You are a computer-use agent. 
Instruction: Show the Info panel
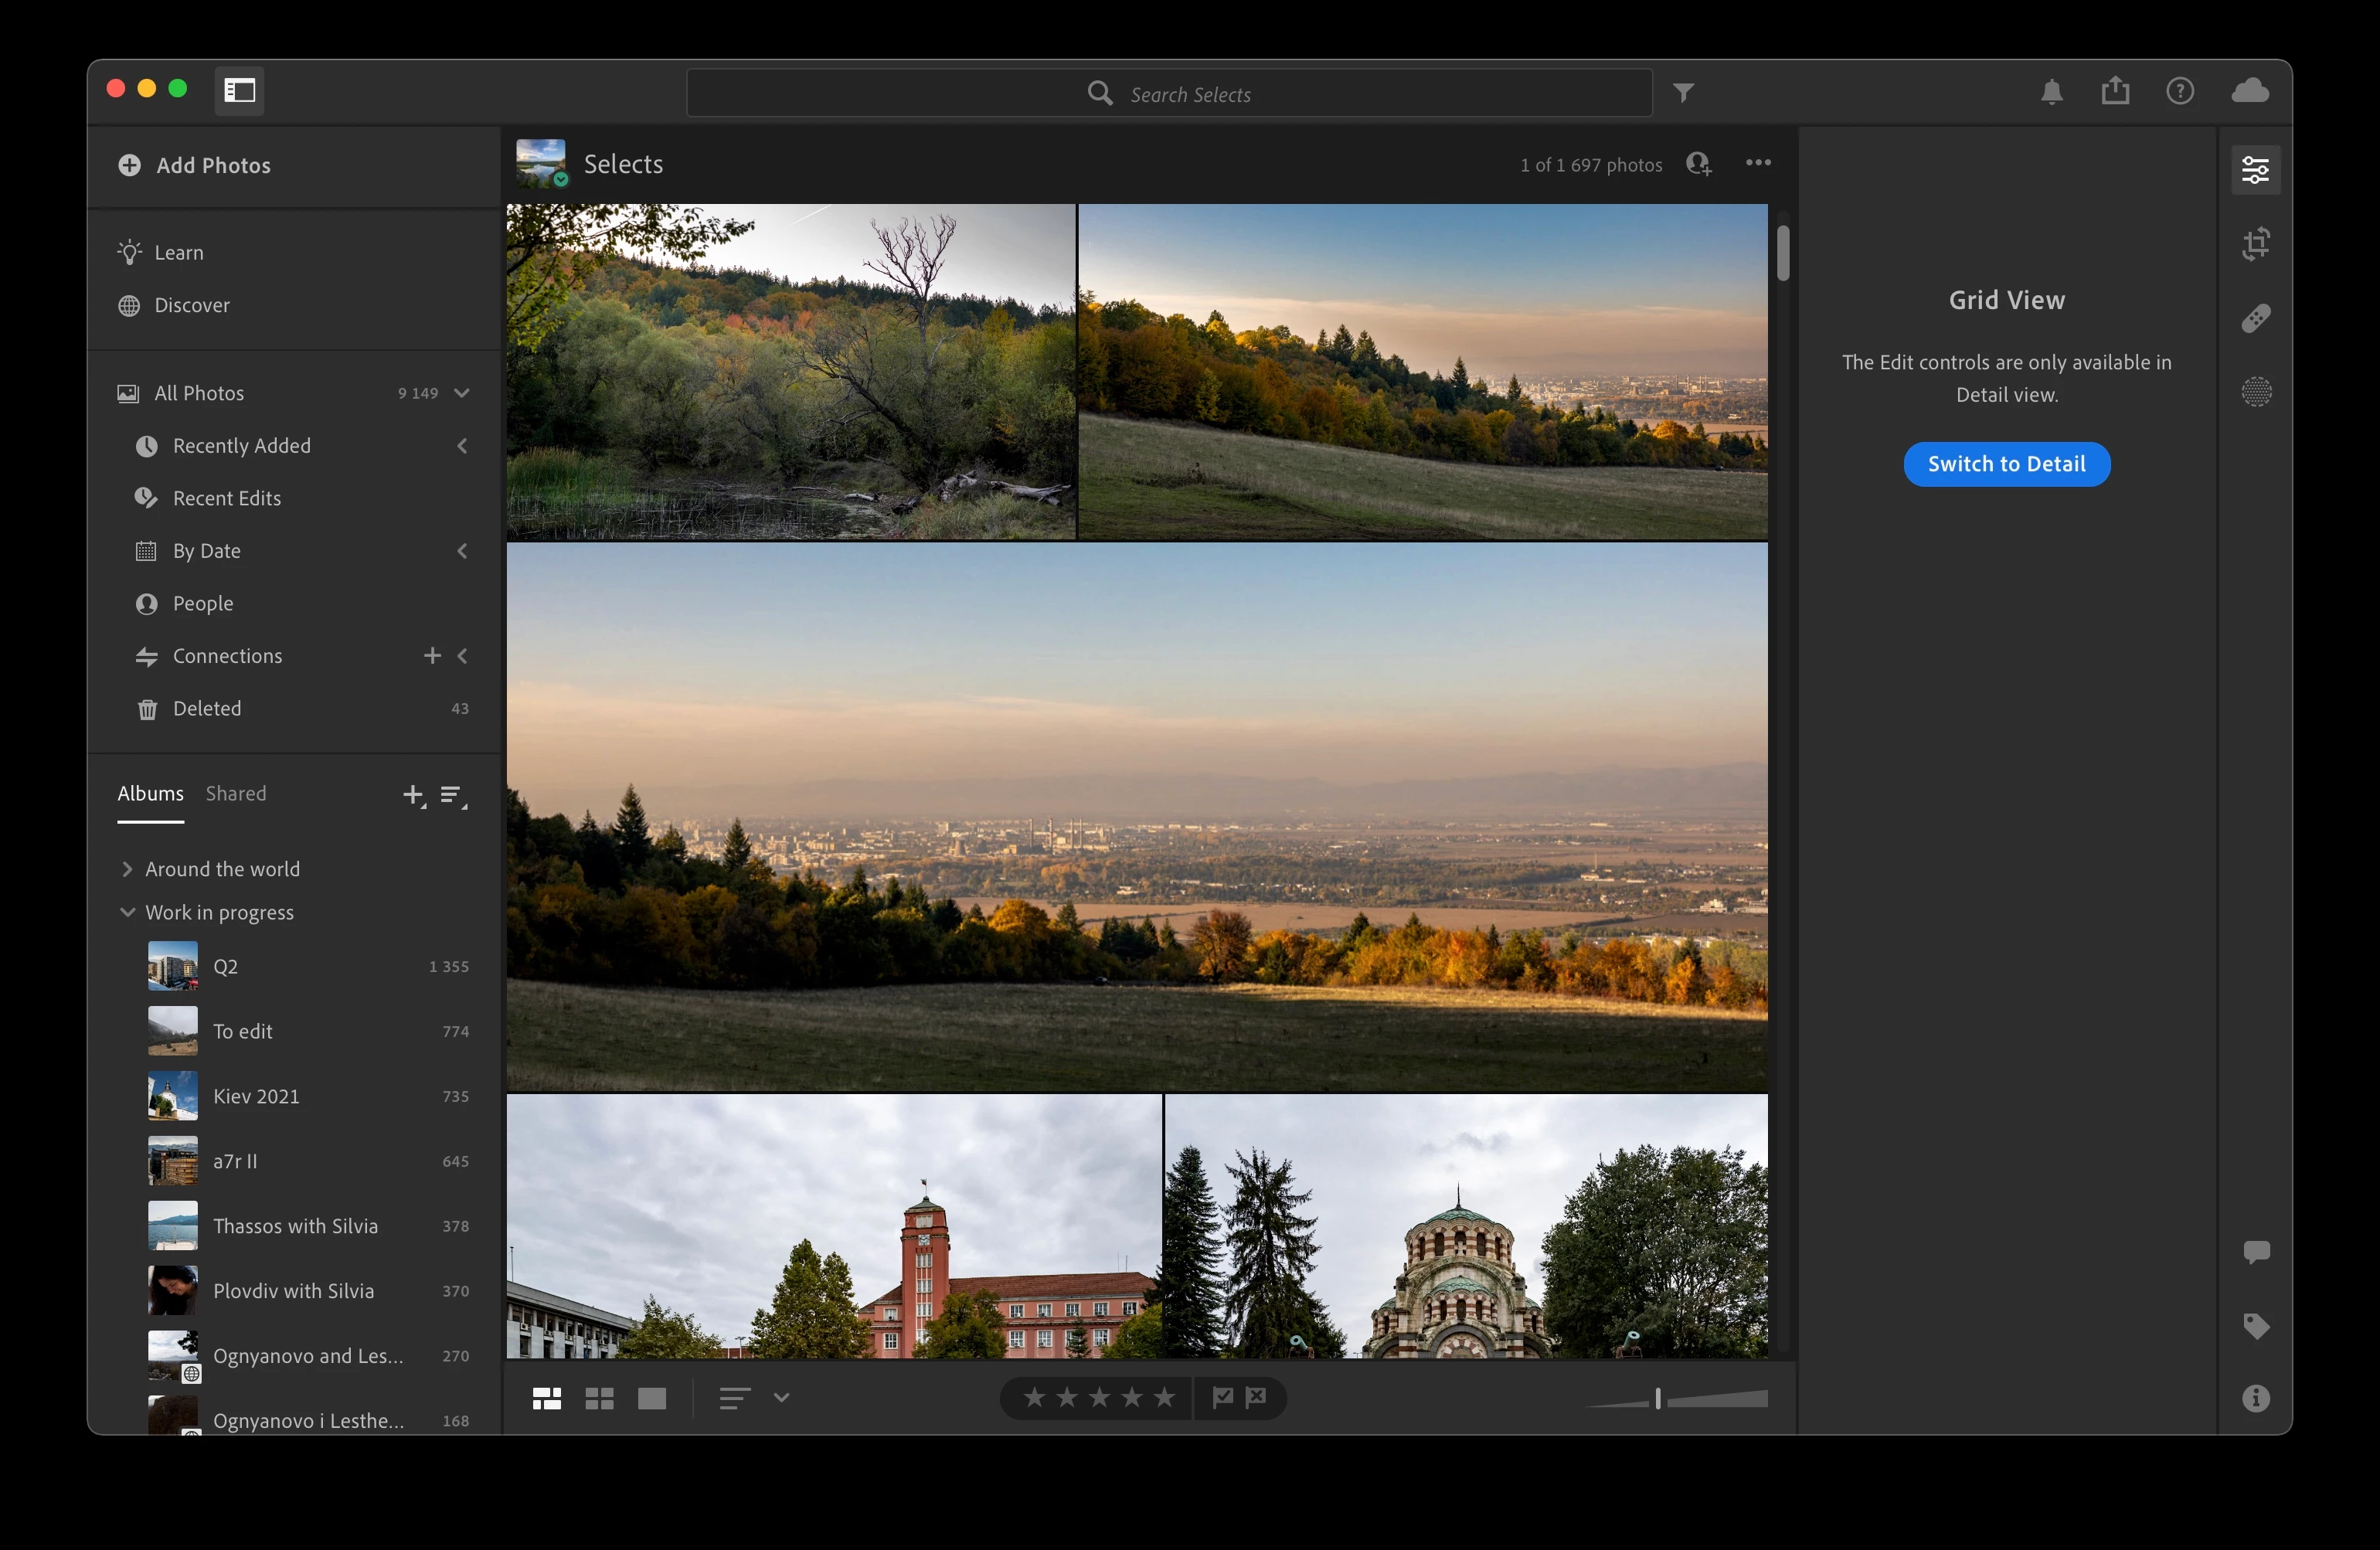point(2255,1398)
